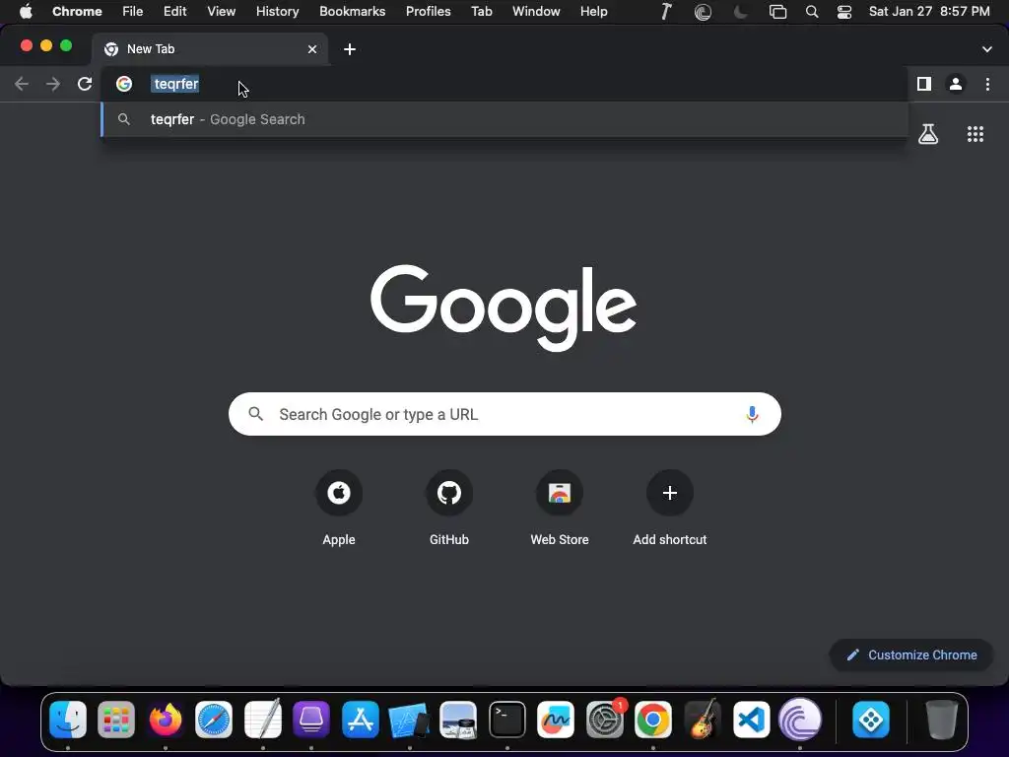Go forward using the forward arrow
The height and width of the screenshot is (757, 1009).
coord(53,84)
